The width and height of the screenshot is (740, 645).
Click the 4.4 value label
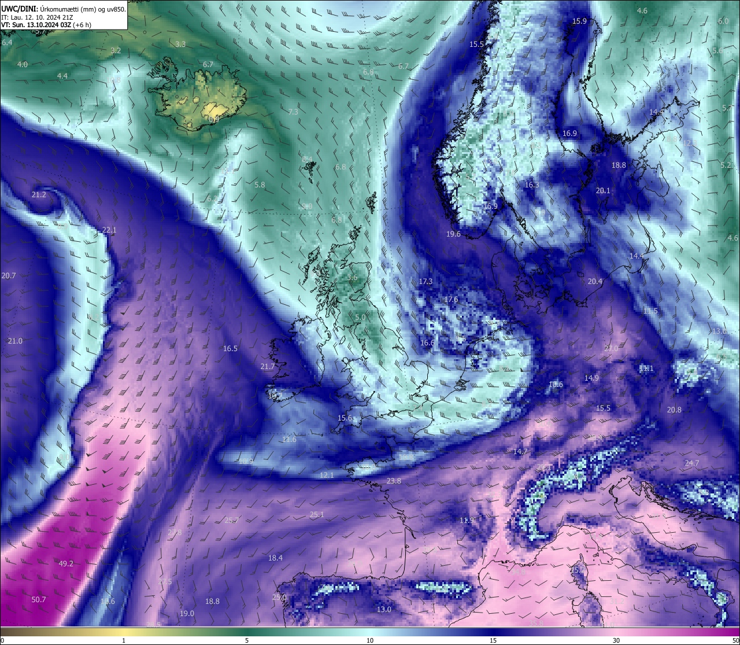[62, 76]
